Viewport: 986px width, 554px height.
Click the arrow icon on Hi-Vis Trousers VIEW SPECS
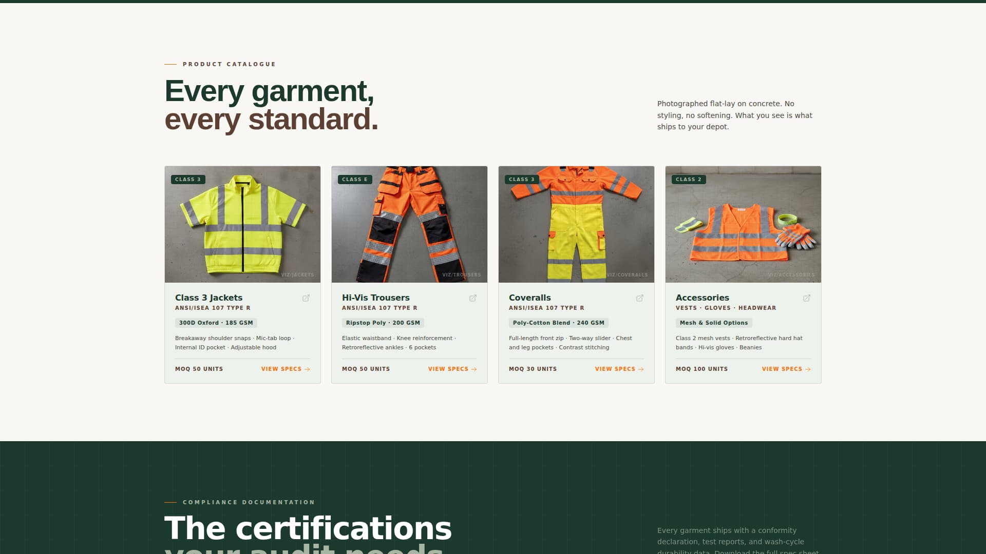[474, 369]
